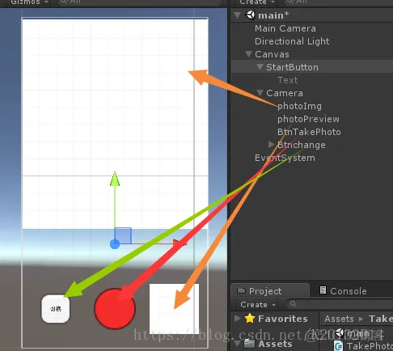Screen dimensions: 393x351
Task: Click the Favorites star icon
Action: tap(250, 319)
